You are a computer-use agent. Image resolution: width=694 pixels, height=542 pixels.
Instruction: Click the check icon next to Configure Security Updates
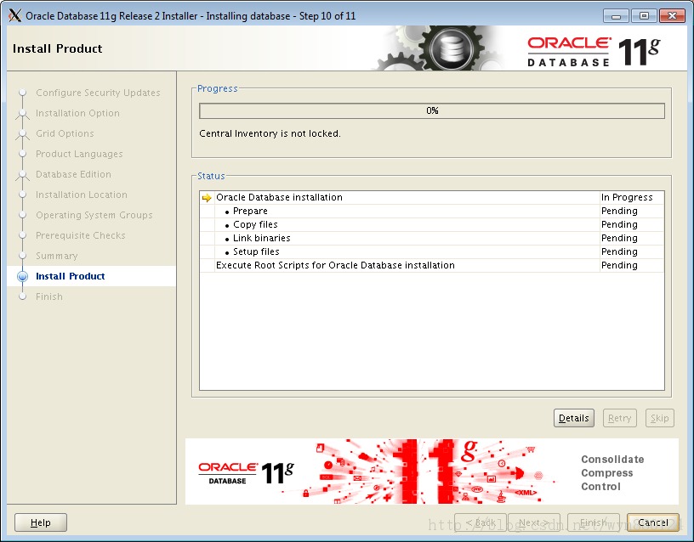tap(24, 93)
